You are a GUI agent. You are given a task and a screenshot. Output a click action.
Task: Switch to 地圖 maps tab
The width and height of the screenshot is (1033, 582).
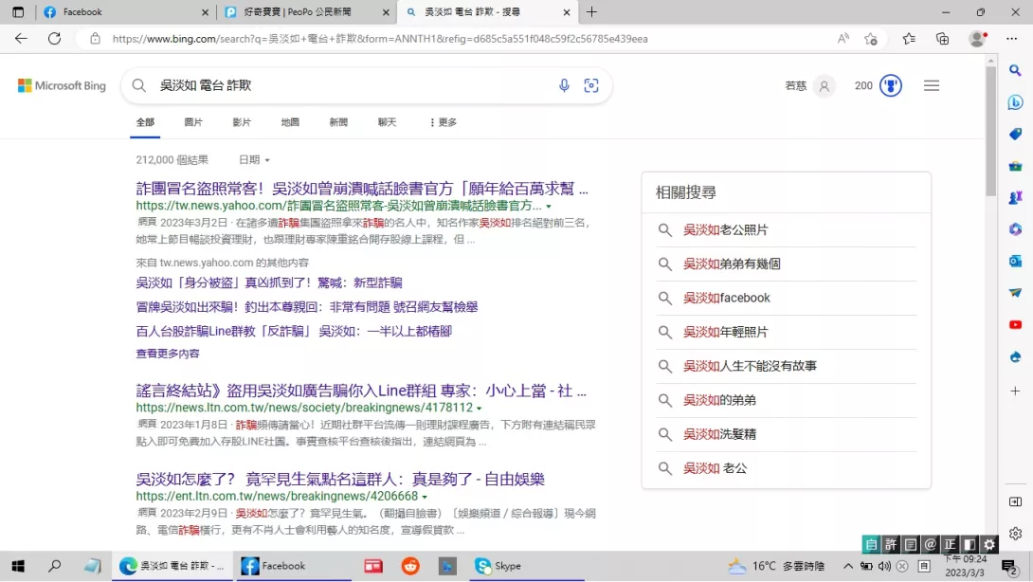pos(290,122)
